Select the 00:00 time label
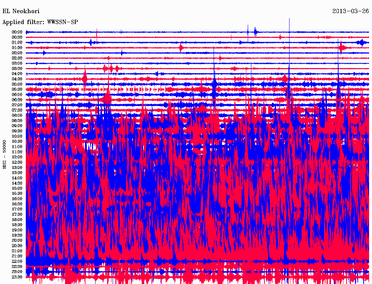Screen dimensions: 372x284 17,32
